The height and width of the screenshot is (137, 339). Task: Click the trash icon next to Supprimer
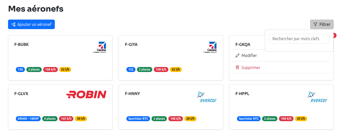[237, 67]
